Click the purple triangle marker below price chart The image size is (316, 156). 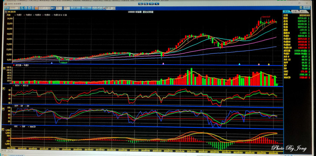coord(163,64)
